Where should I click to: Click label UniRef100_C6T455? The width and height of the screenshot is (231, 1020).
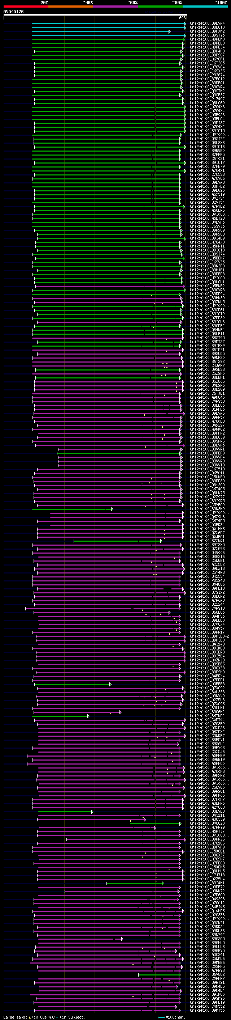tap(207, 521)
